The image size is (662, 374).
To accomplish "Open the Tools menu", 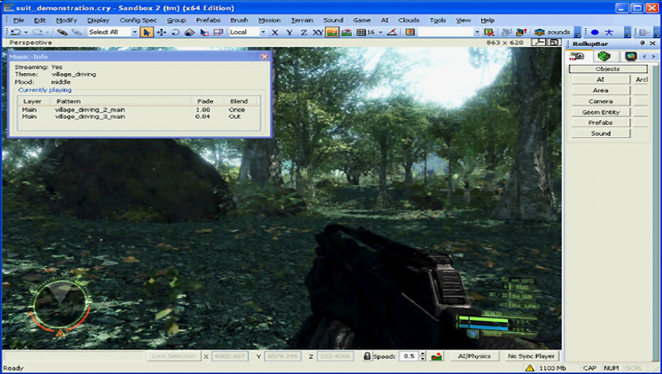I will click(437, 20).
